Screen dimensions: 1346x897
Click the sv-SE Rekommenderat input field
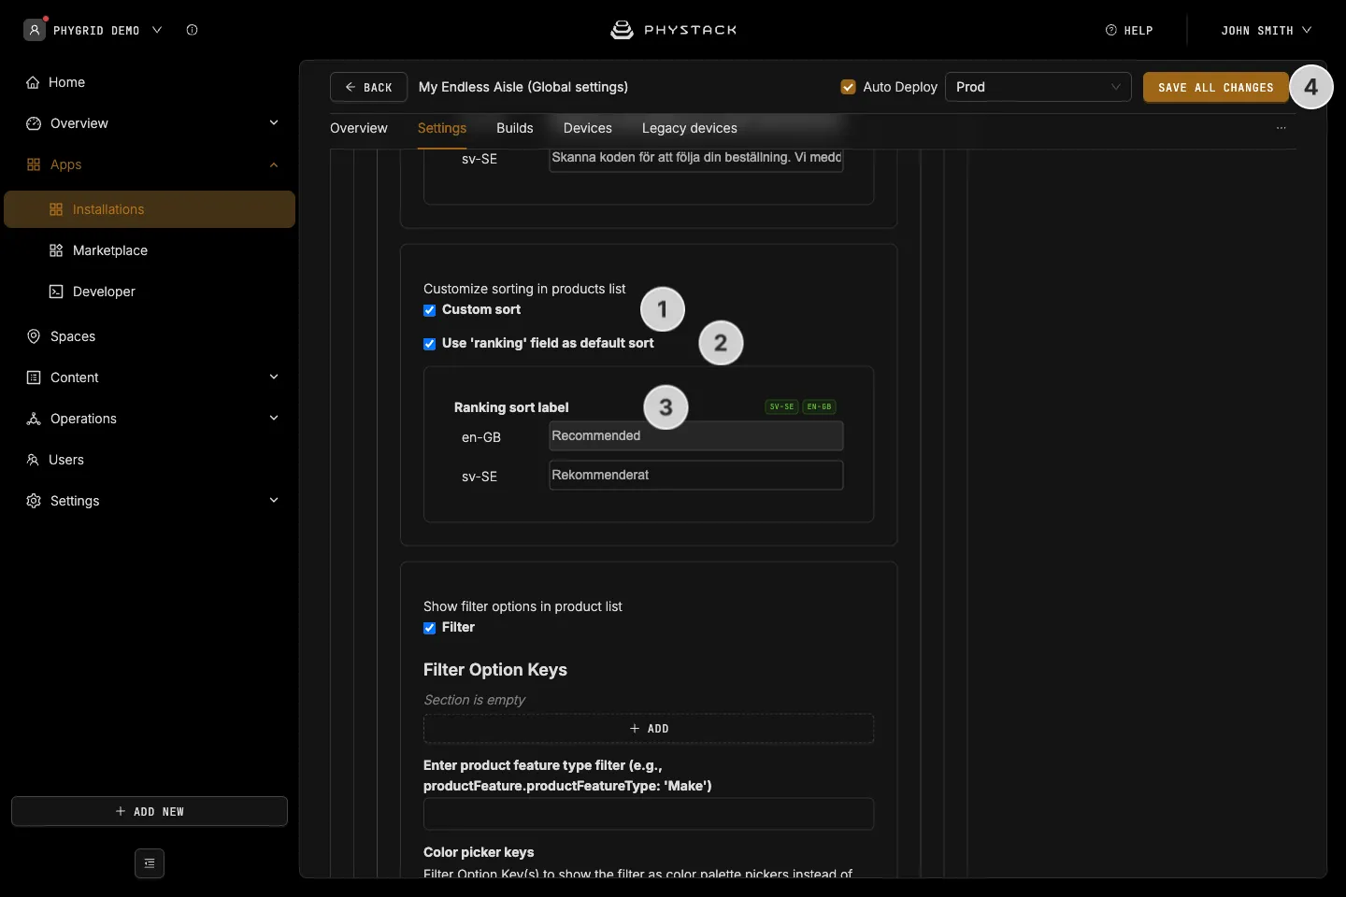[x=696, y=476]
